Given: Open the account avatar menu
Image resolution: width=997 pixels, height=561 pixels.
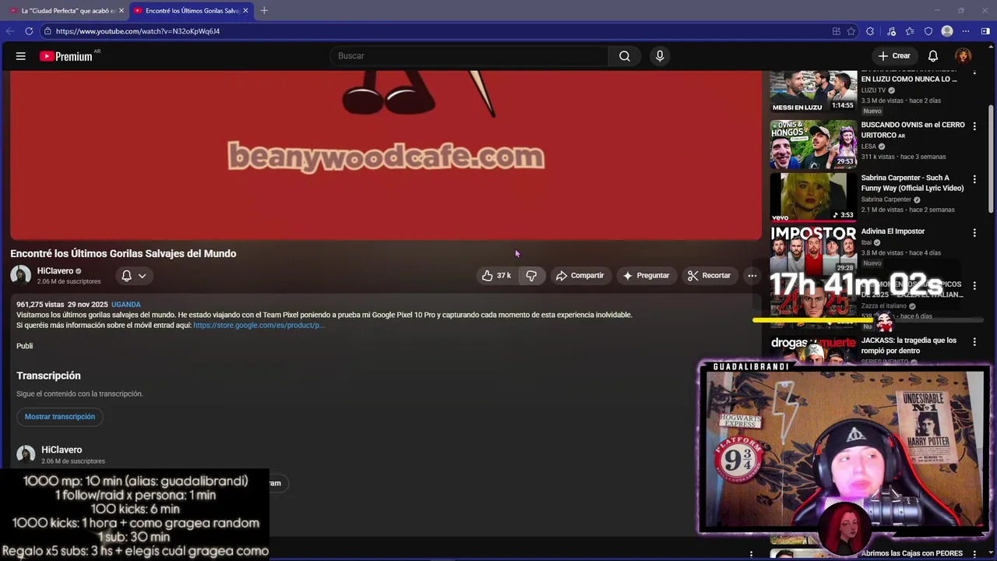Looking at the screenshot, I should click(964, 56).
